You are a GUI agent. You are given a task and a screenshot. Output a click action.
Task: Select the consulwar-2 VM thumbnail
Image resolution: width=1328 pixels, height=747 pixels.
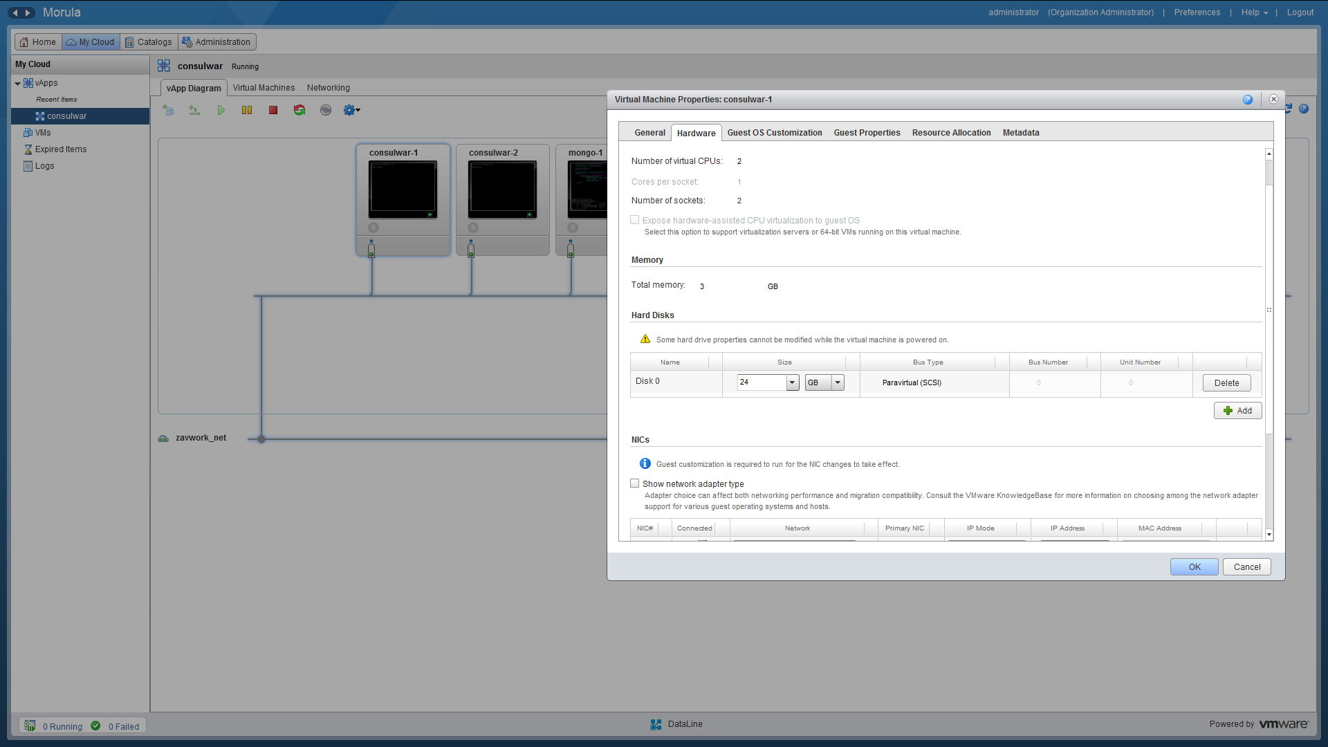pyautogui.click(x=502, y=190)
